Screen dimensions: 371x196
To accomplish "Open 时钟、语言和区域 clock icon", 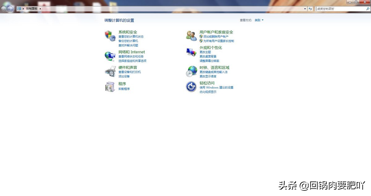I will (x=191, y=71).
